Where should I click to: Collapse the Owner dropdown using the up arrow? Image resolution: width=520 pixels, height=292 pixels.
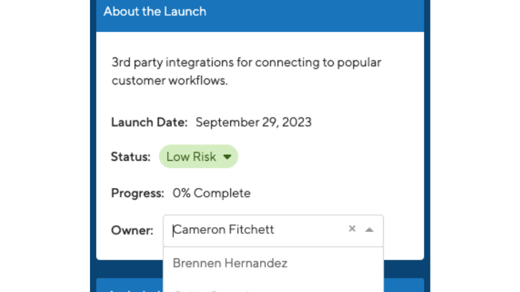coord(370,229)
